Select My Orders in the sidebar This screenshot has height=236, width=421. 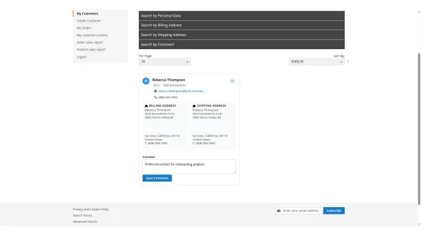click(84, 28)
